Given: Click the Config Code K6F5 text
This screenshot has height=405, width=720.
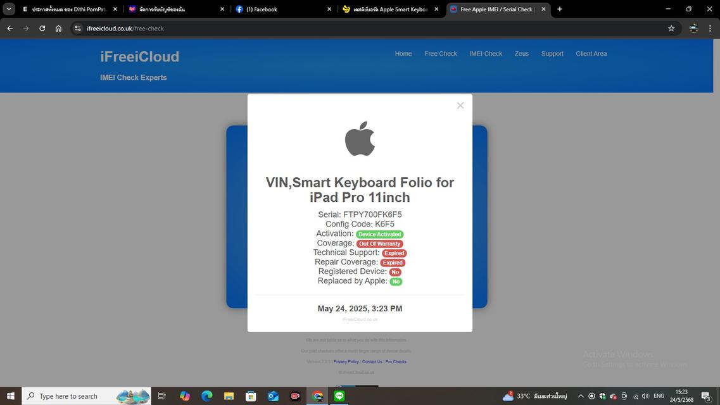Looking at the screenshot, I should (360, 224).
